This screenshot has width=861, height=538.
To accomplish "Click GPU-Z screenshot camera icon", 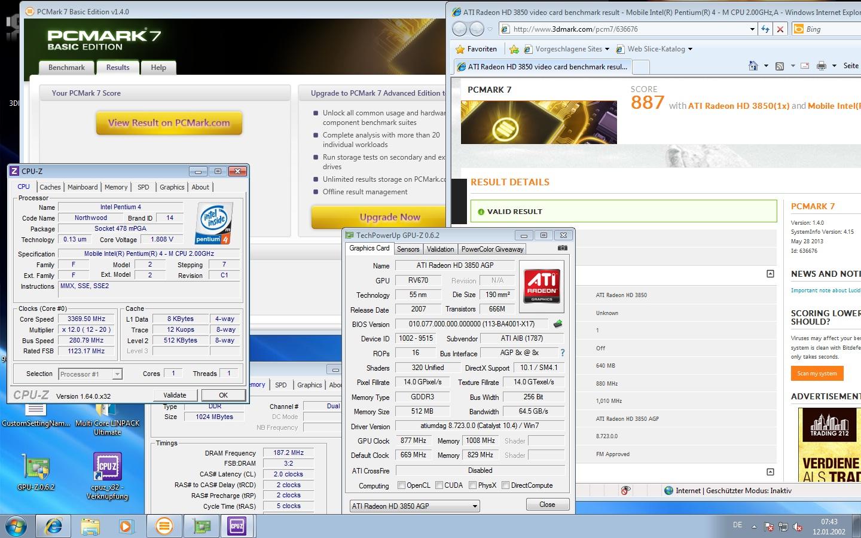I will [x=562, y=248].
